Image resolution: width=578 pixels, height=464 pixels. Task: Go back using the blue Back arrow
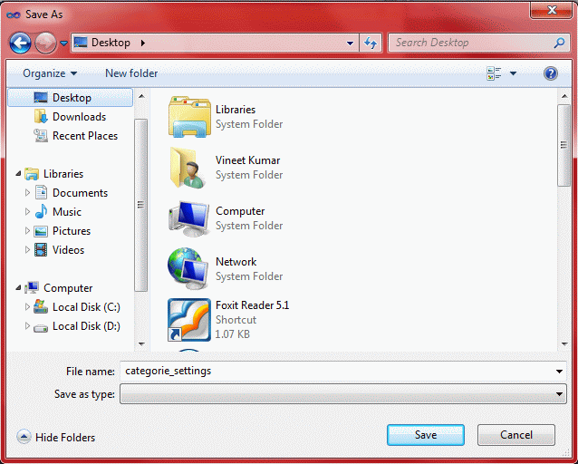pyautogui.click(x=20, y=43)
